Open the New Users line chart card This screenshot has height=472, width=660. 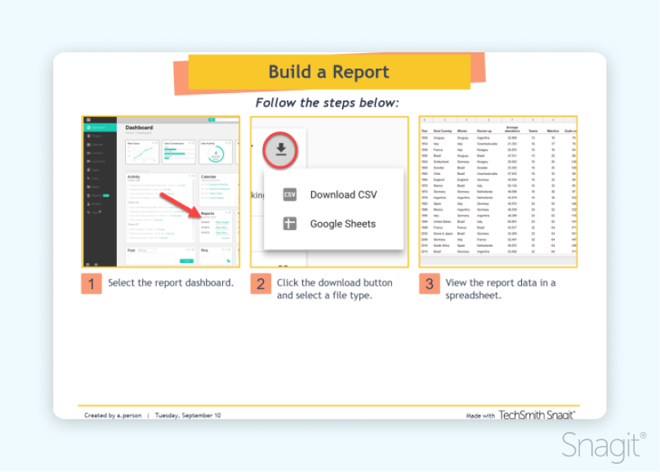[142, 152]
